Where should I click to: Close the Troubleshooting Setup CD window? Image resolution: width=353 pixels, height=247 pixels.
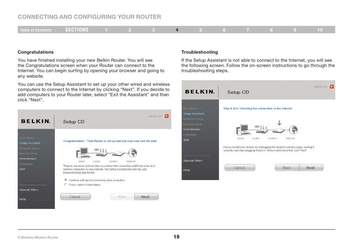pyautogui.click(x=332, y=87)
